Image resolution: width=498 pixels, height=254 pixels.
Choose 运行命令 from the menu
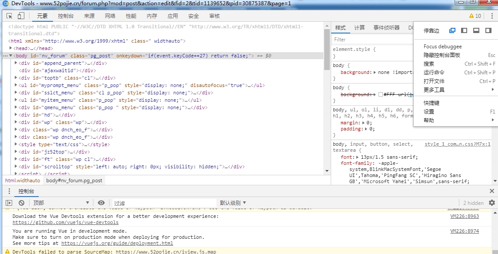[x=456, y=73]
